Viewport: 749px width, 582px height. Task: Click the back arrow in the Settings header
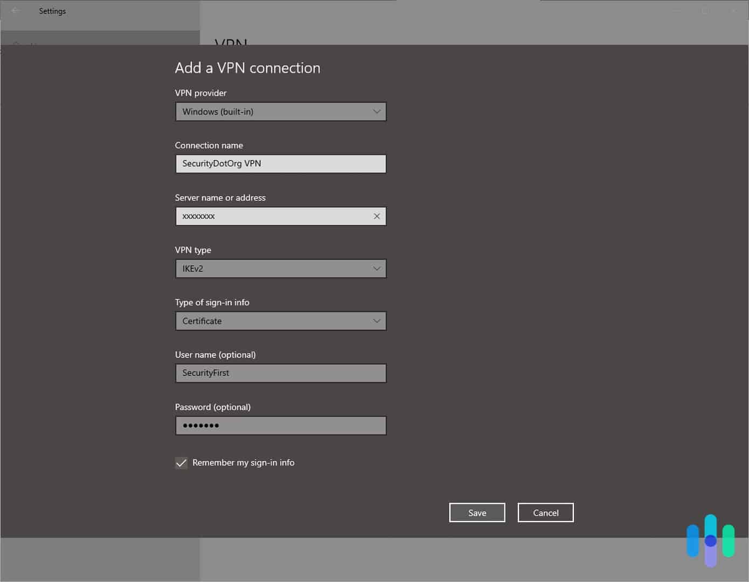[15, 11]
